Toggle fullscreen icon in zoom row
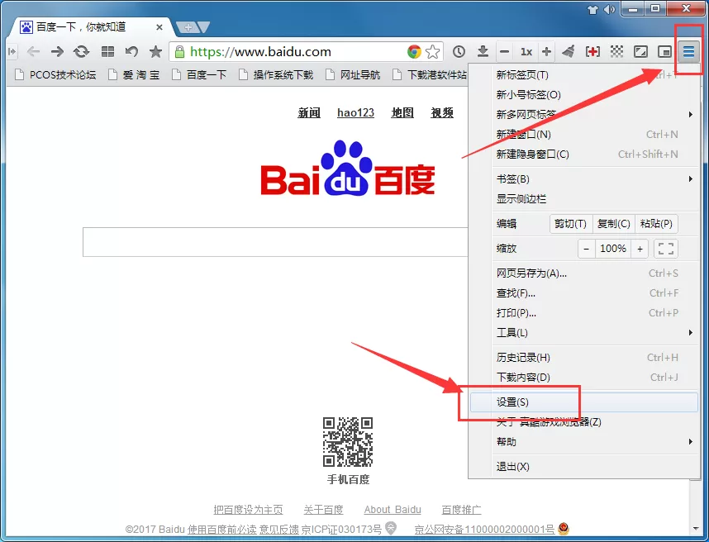Viewport: 709px width, 542px height. 666,249
